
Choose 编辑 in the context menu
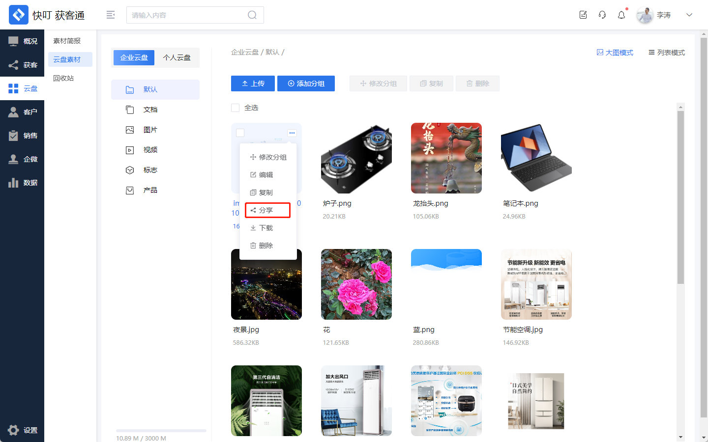click(x=268, y=175)
